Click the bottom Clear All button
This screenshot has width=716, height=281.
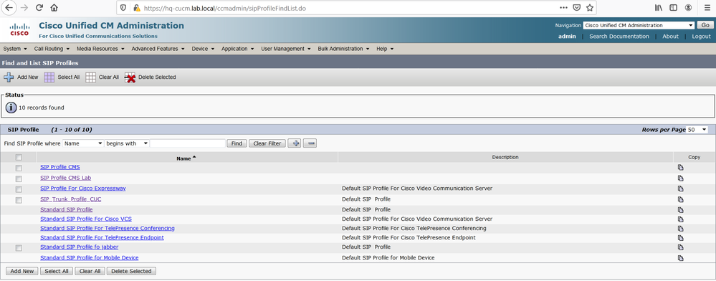90,272
